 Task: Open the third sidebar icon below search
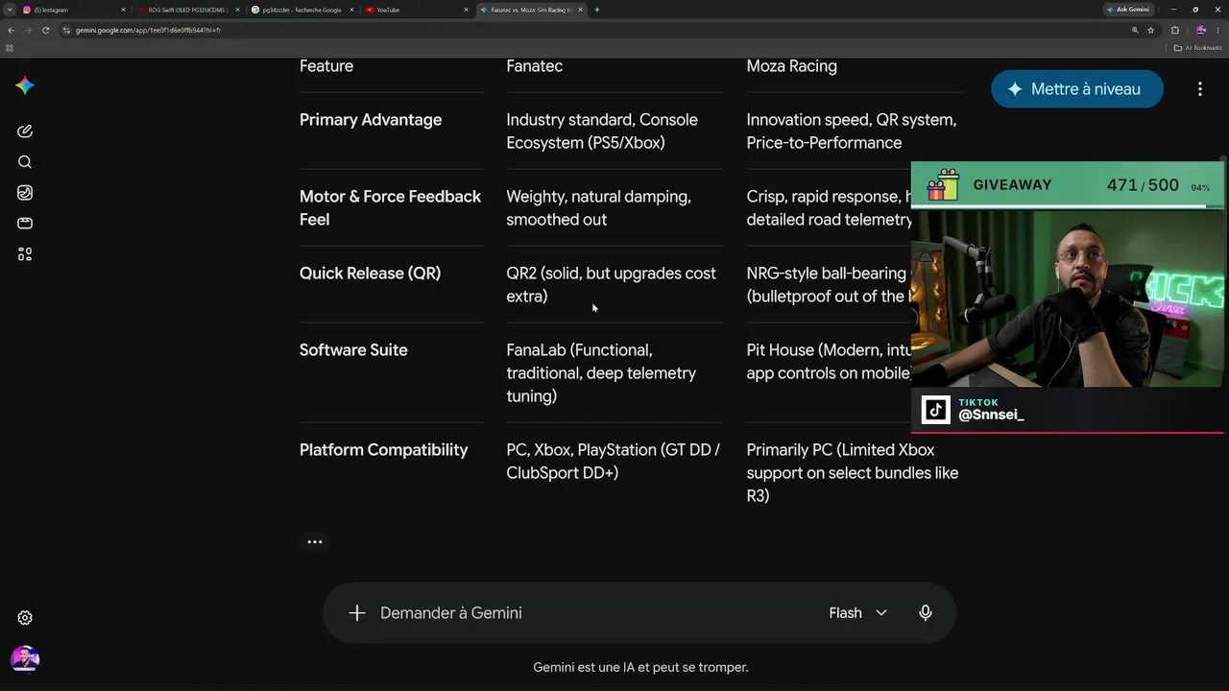tap(25, 193)
